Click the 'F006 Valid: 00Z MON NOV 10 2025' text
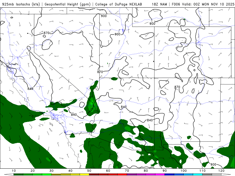This screenshot has height=176, width=235. coord(203,4)
